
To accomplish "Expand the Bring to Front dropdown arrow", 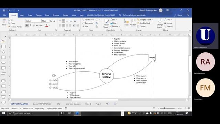I will click(153, 20).
